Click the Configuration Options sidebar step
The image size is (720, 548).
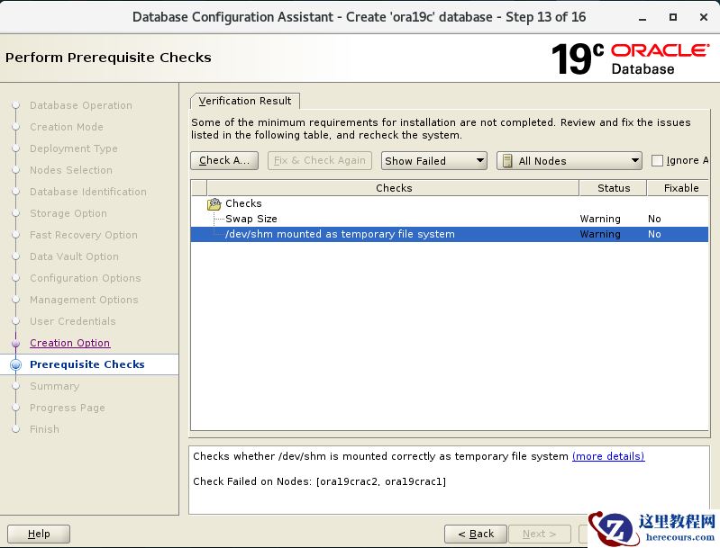click(86, 278)
